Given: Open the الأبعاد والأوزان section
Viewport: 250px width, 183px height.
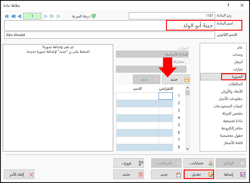Looking at the screenshot, I should 232,91.
